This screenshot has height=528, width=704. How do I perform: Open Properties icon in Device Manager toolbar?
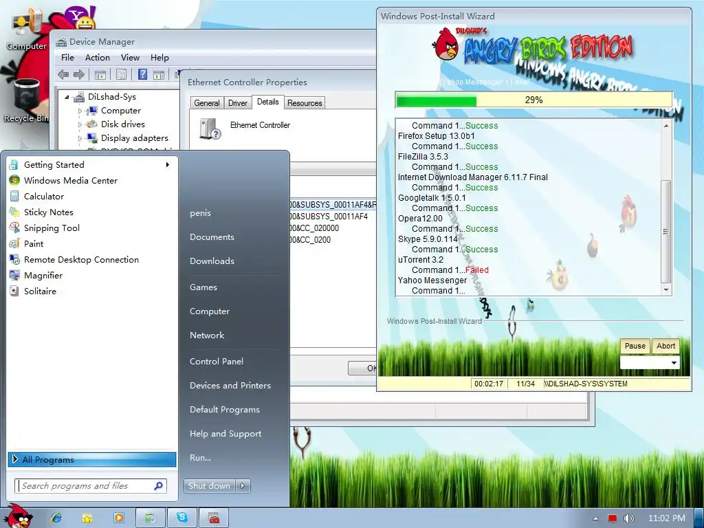click(x=121, y=75)
